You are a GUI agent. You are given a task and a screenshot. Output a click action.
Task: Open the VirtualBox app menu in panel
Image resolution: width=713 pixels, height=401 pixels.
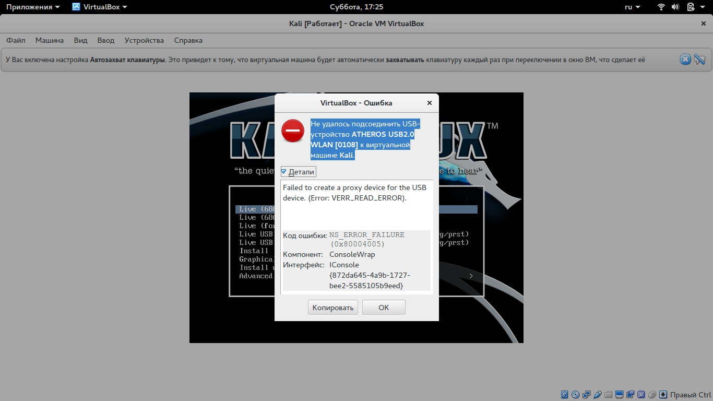(x=100, y=7)
